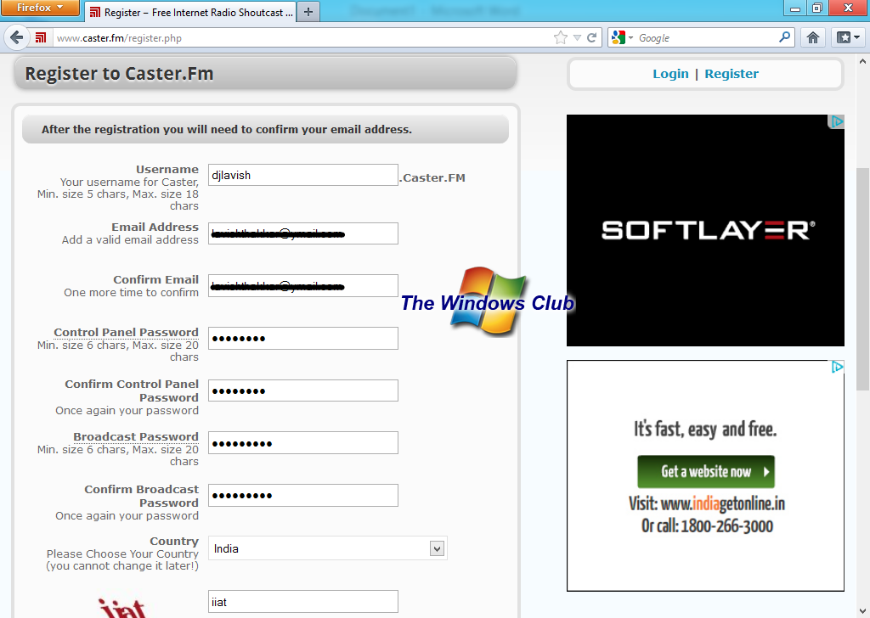Click the Confirm Control Panel Password field

[x=303, y=390]
